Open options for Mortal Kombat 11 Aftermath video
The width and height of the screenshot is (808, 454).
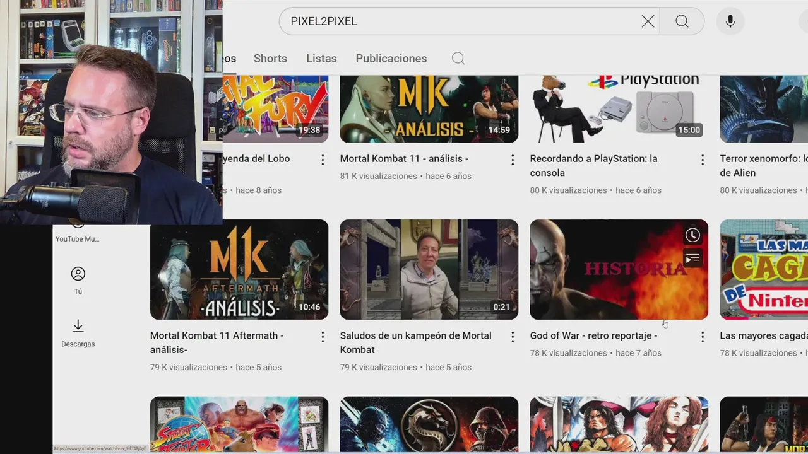click(323, 337)
